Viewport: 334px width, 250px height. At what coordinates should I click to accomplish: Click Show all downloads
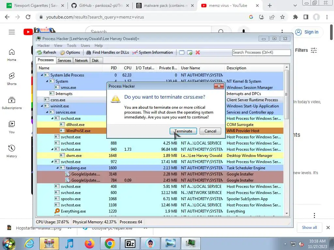click(309, 228)
